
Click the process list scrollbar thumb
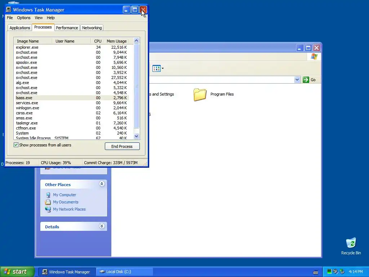click(137, 86)
